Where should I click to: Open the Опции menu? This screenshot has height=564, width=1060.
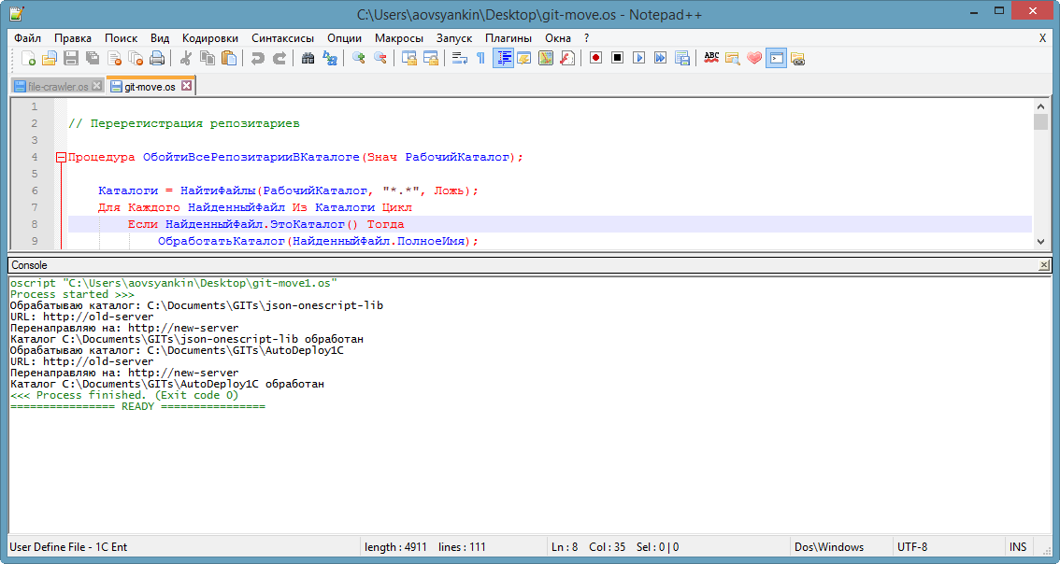[x=344, y=38]
